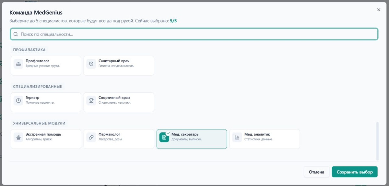Click the Экстренная помощь siren icon
This screenshot has width=389, height=186.
[x=18, y=138]
